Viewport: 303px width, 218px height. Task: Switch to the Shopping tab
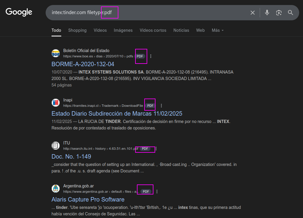[77, 30]
